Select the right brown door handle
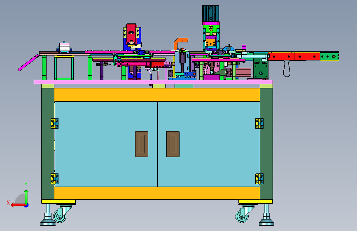The image size is (357, 231). point(173,144)
